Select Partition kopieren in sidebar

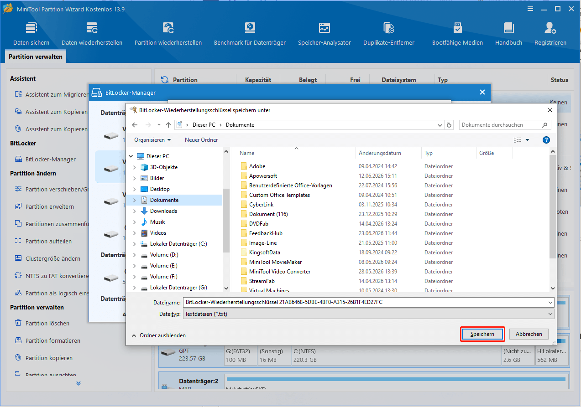[49, 358]
